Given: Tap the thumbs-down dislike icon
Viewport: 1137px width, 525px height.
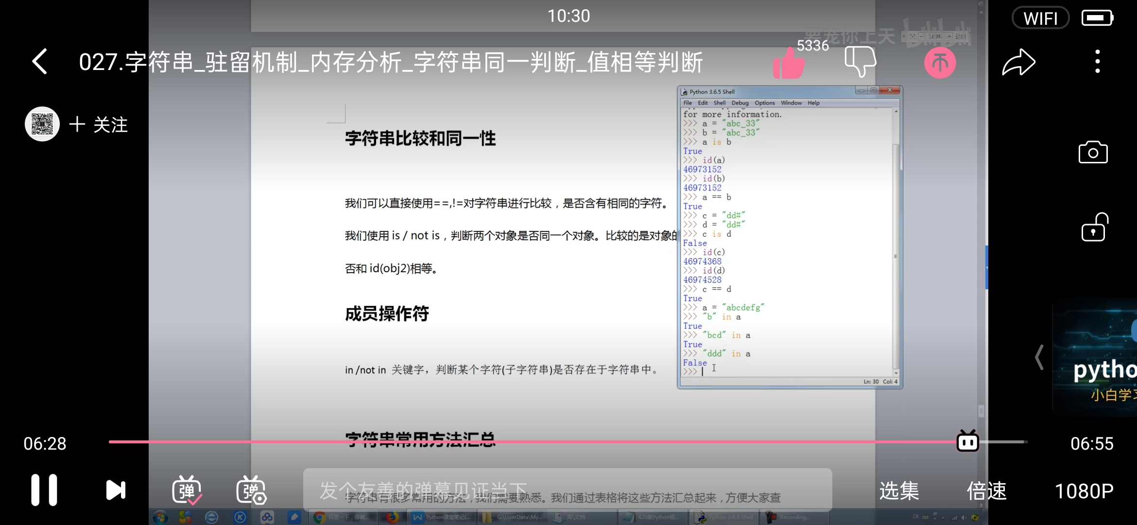Looking at the screenshot, I should pyautogui.click(x=860, y=62).
